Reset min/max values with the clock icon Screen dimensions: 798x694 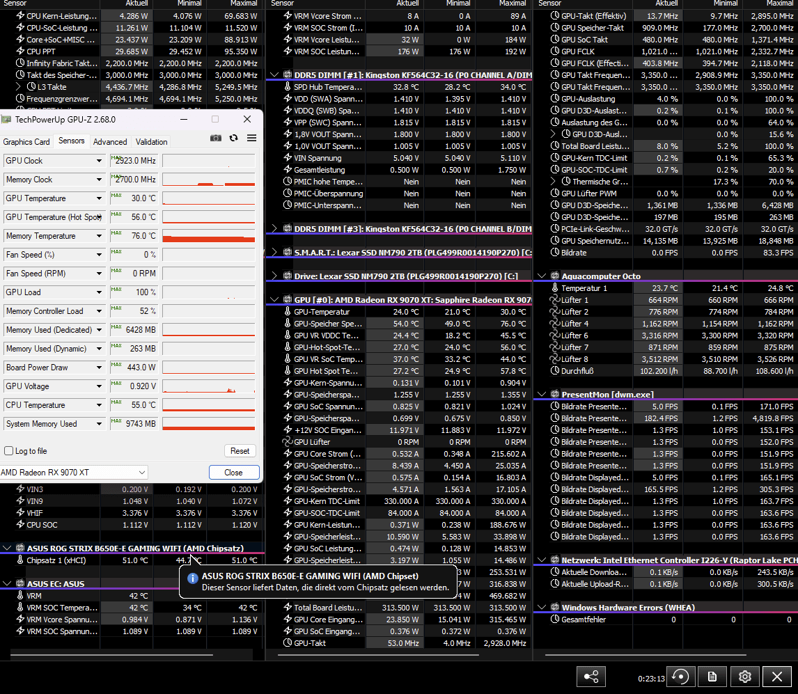680,677
